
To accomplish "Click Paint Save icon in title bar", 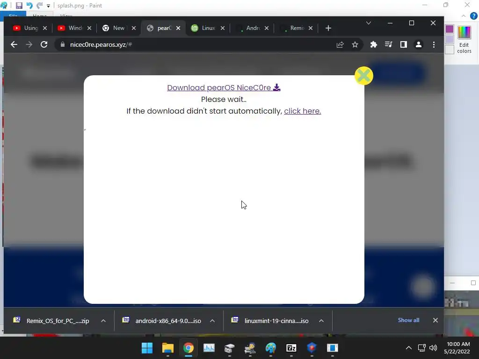I will (19, 6).
